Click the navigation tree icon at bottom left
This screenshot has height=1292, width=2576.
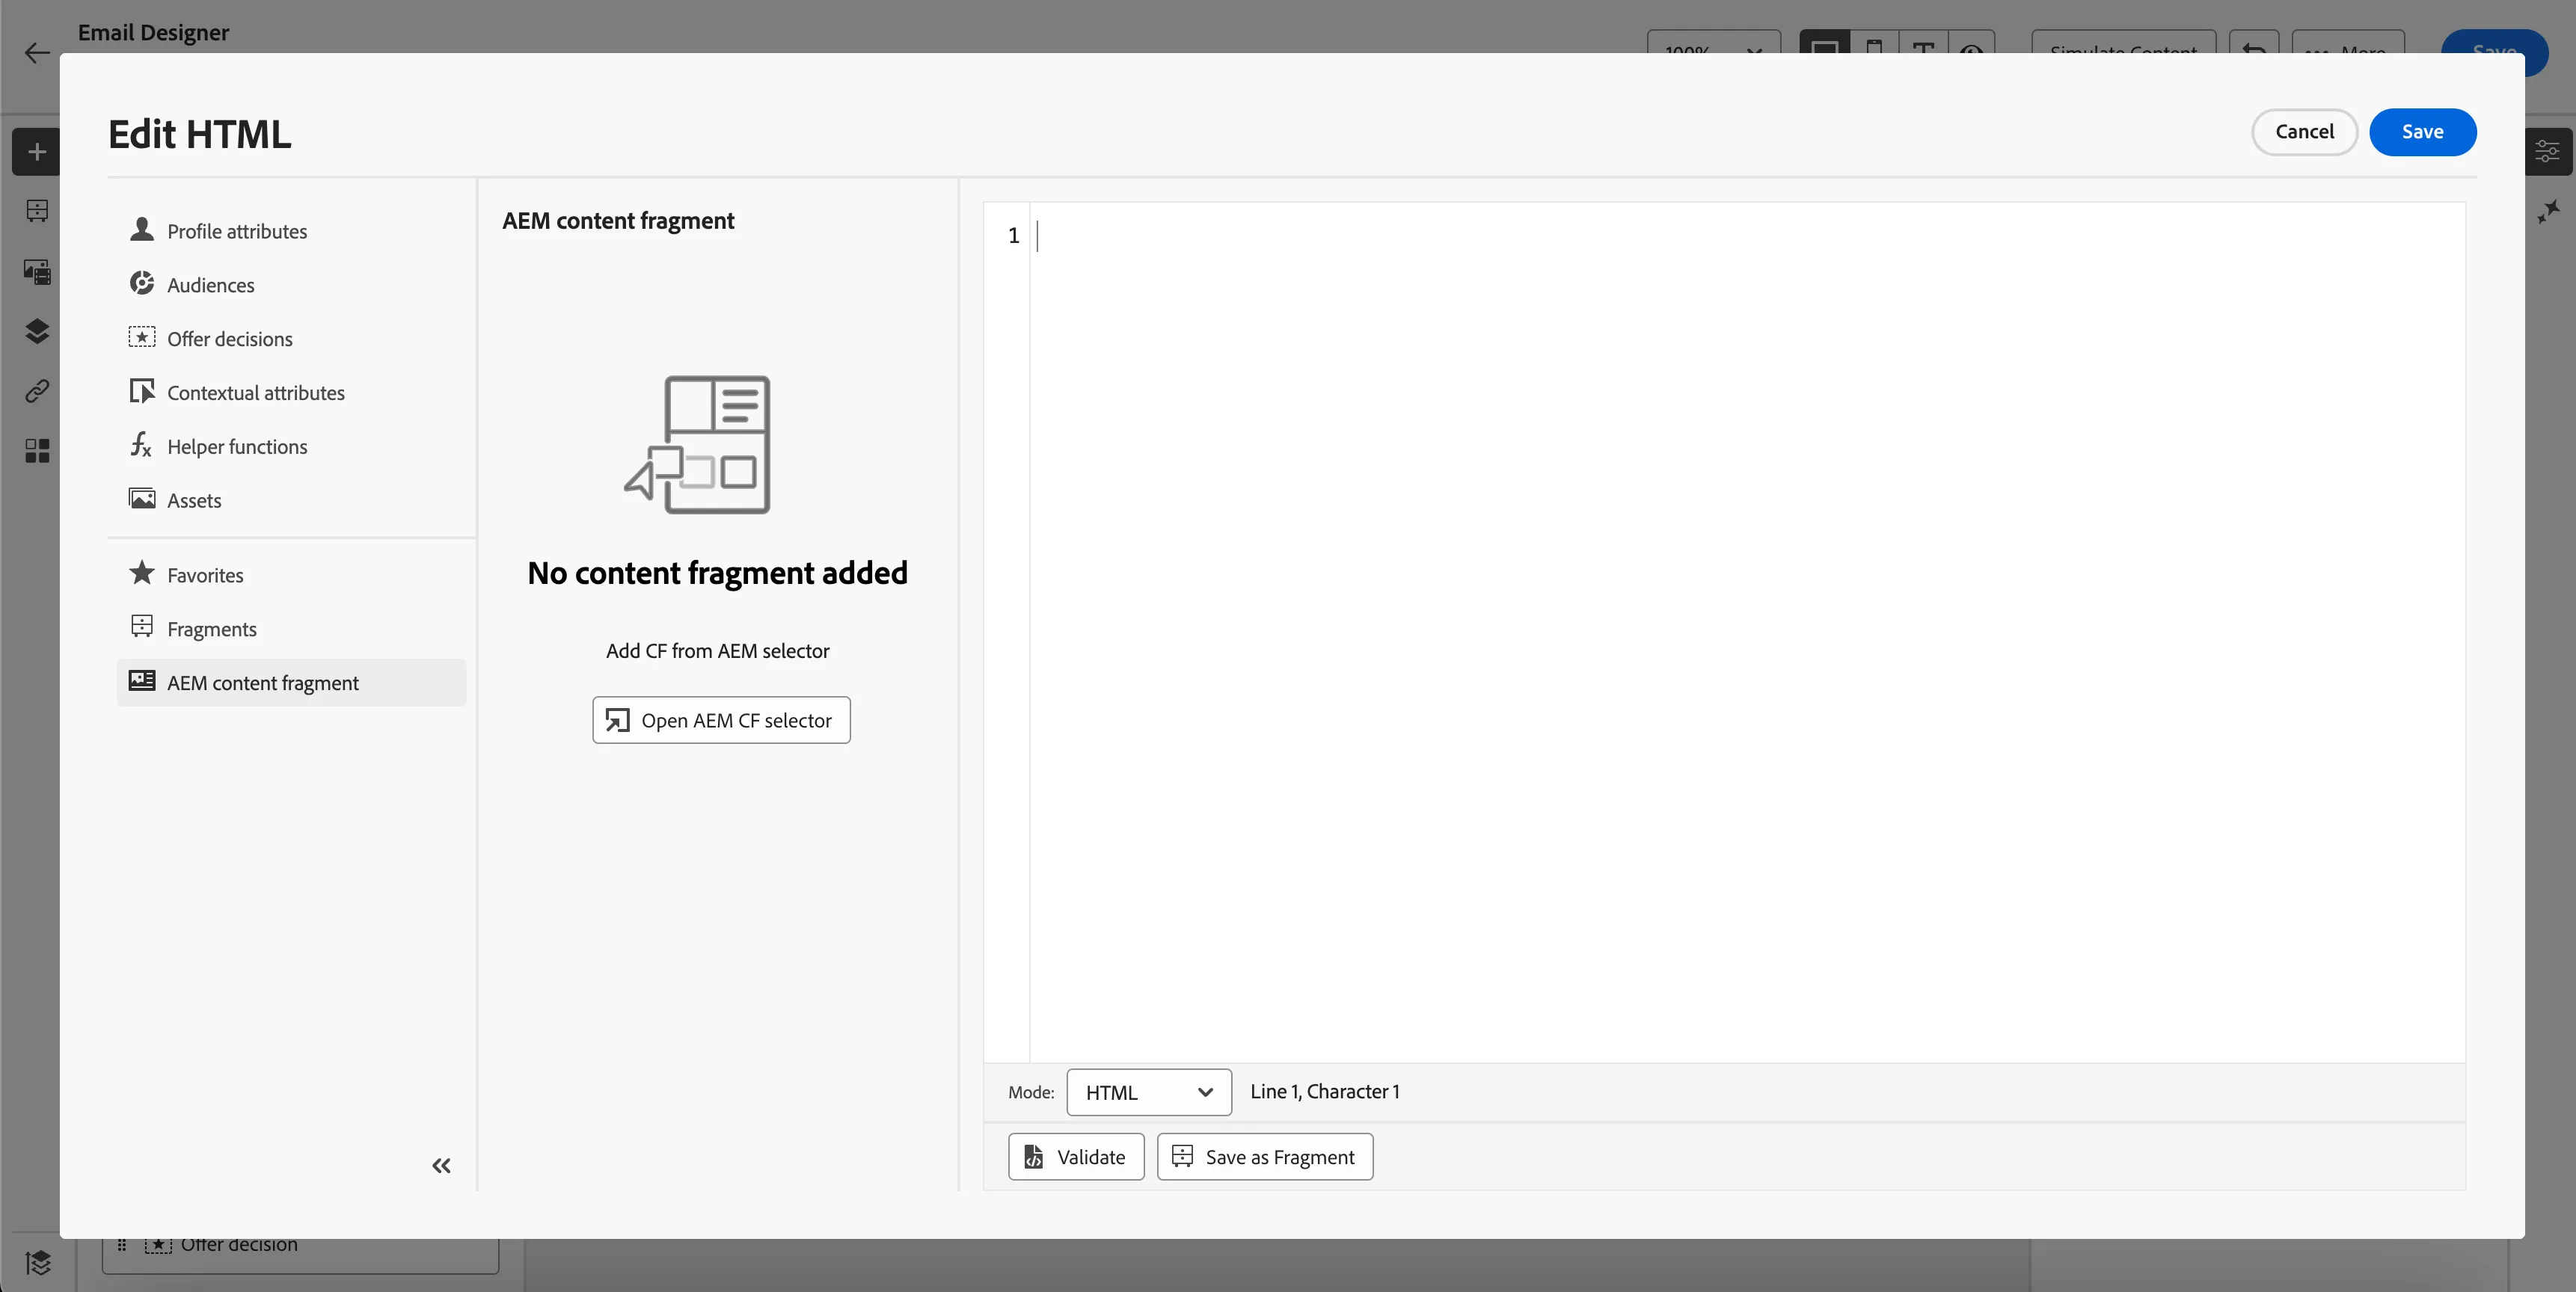coord(38,1263)
